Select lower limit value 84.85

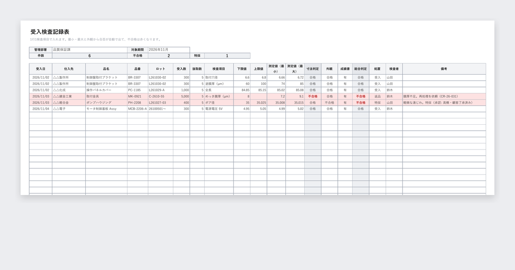point(242,90)
